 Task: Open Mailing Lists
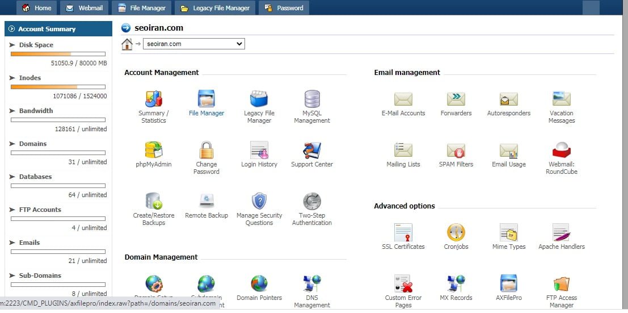[403, 149]
